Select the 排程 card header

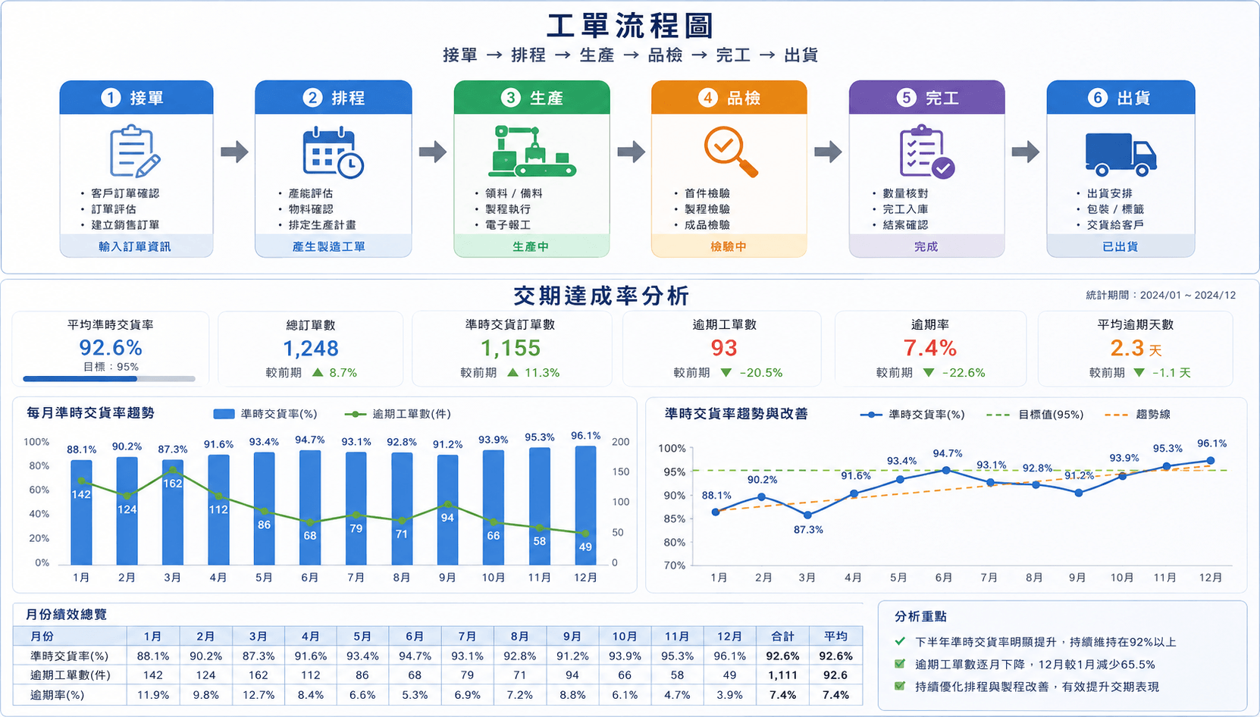(334, 98)
